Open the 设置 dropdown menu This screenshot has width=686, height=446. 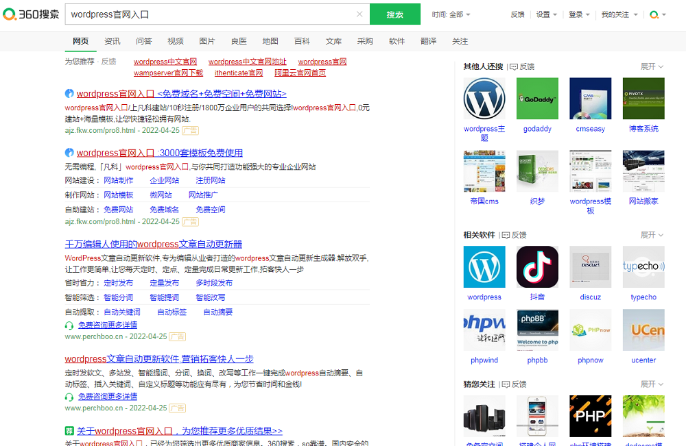547,14
